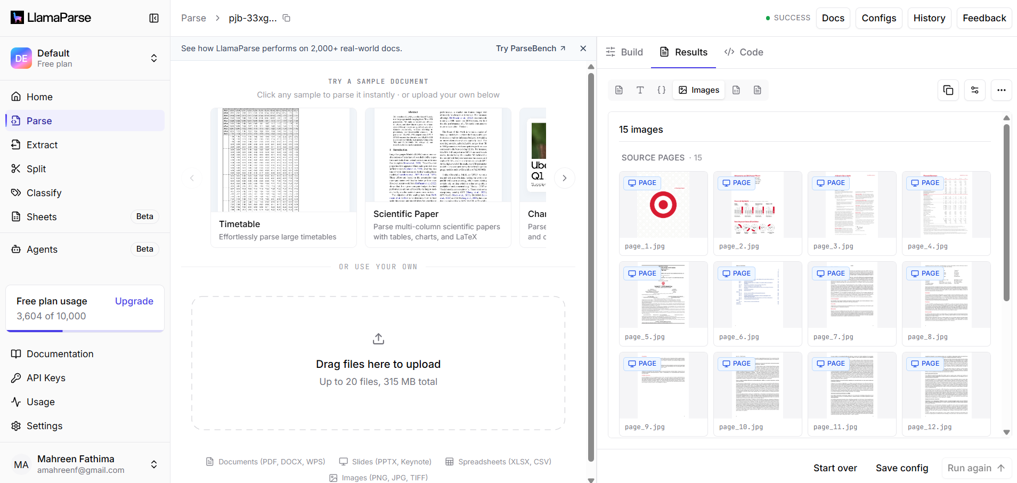Open Configs

pyautogui.click(x=879, y=18)
